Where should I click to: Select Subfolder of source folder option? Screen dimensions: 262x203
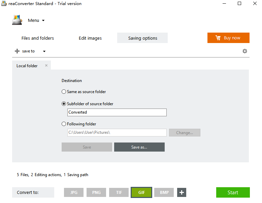pos(64,104)
